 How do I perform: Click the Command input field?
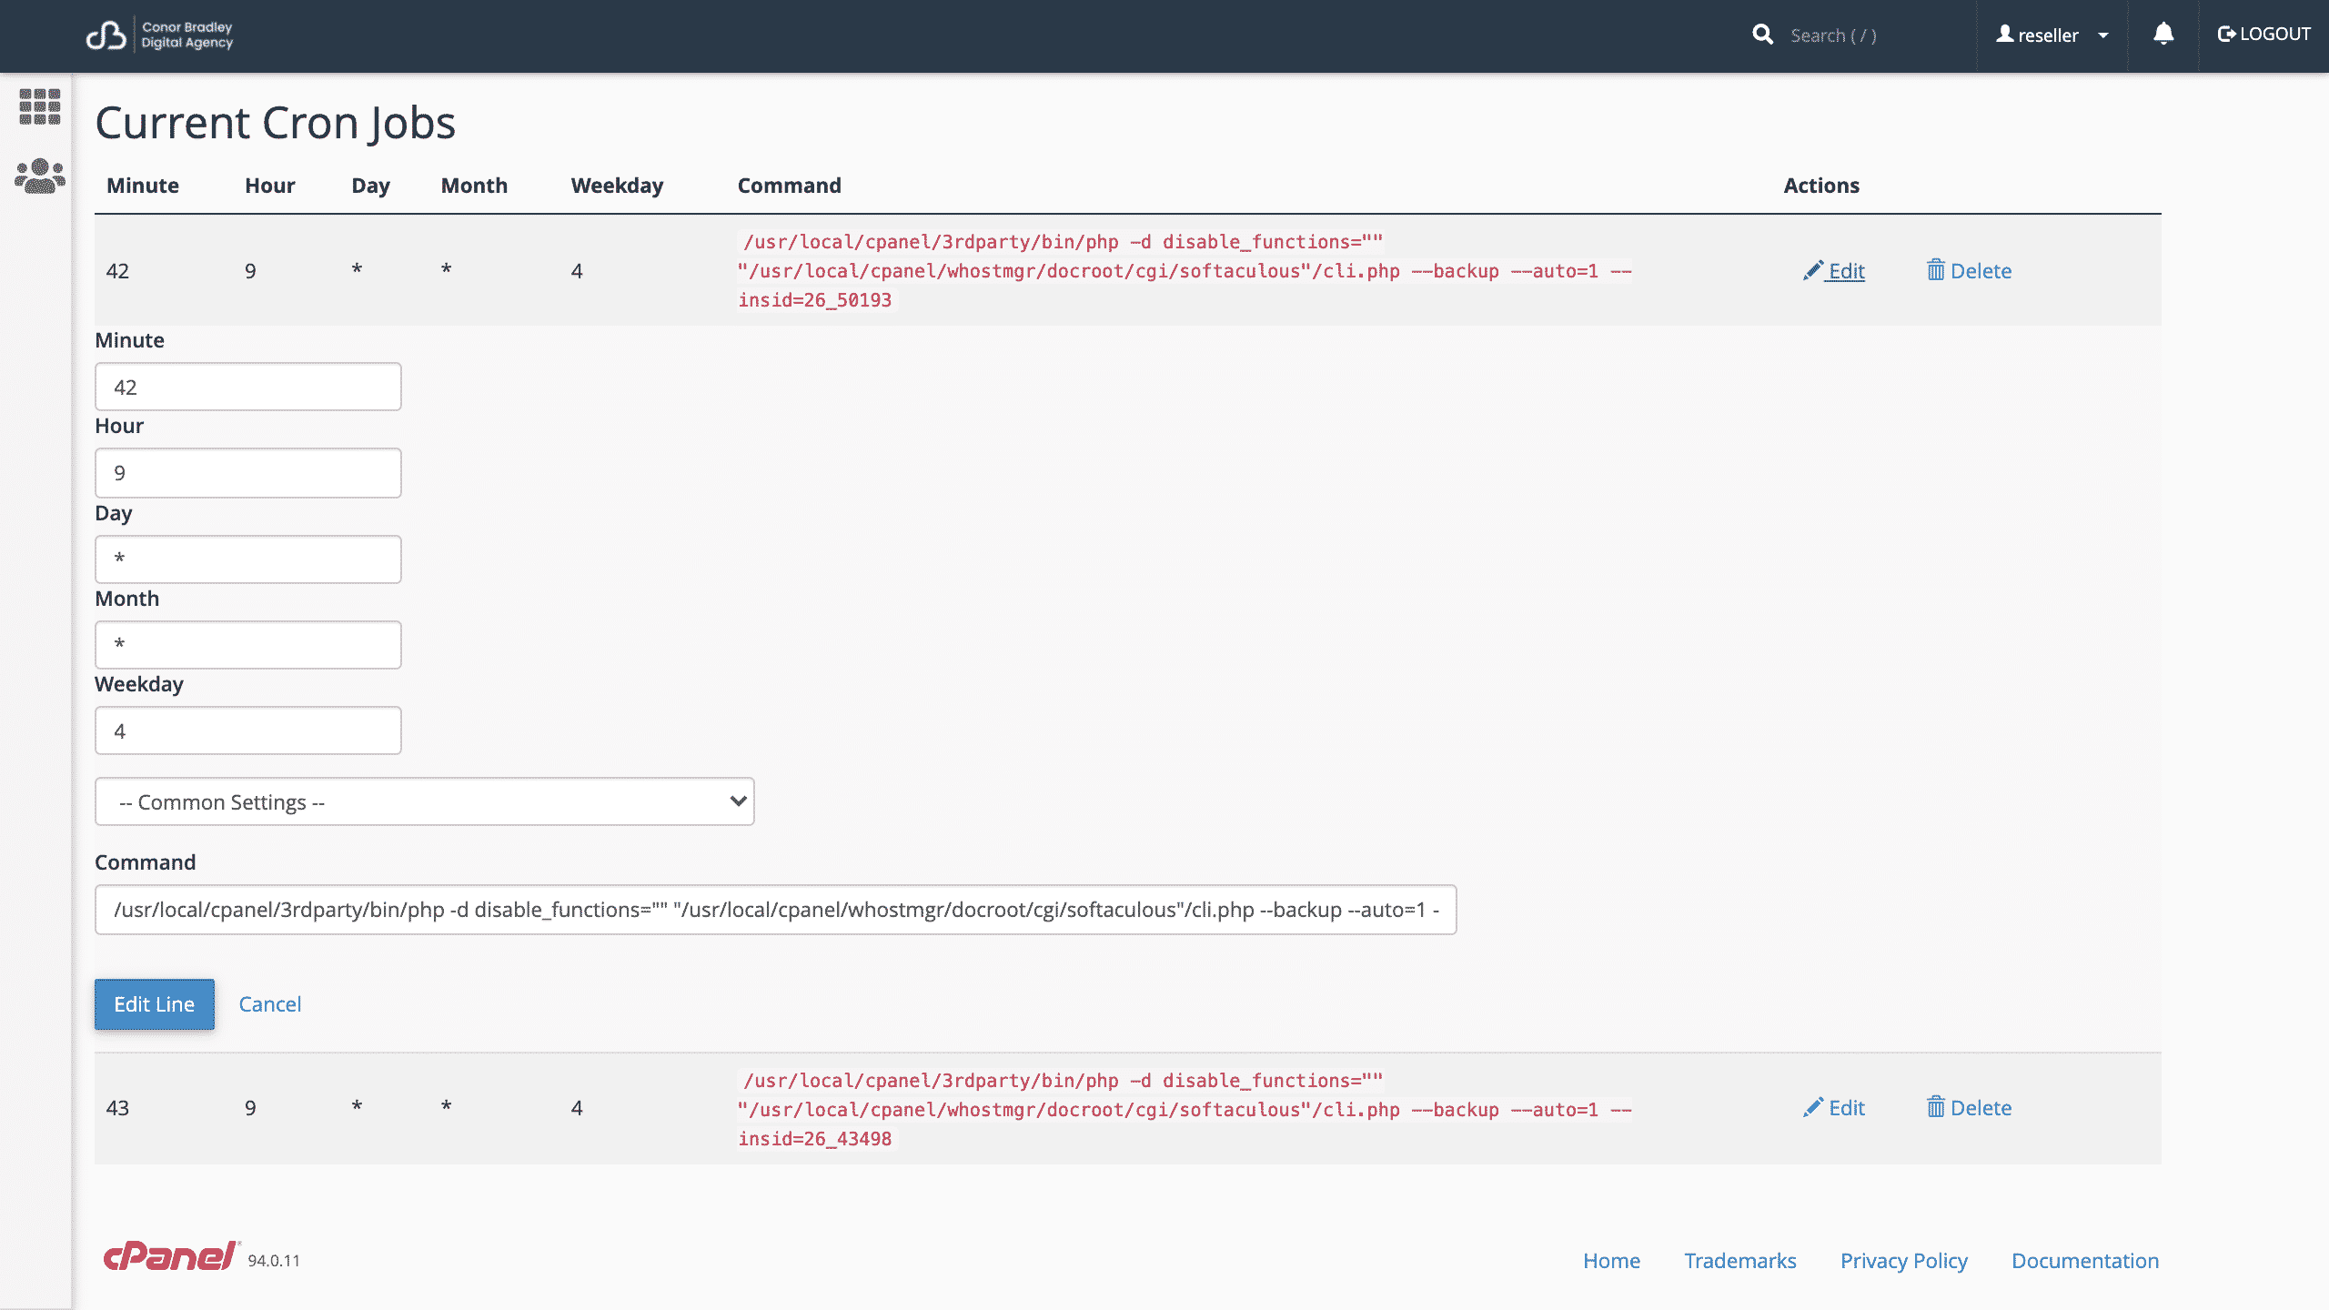coord(776,909)
